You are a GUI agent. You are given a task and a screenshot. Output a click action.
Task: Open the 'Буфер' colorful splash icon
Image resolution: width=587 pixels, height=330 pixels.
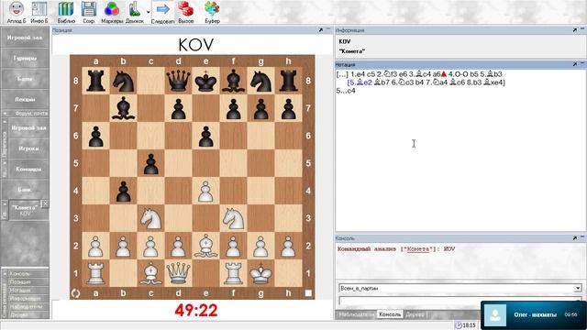click(x=212, y=12)
